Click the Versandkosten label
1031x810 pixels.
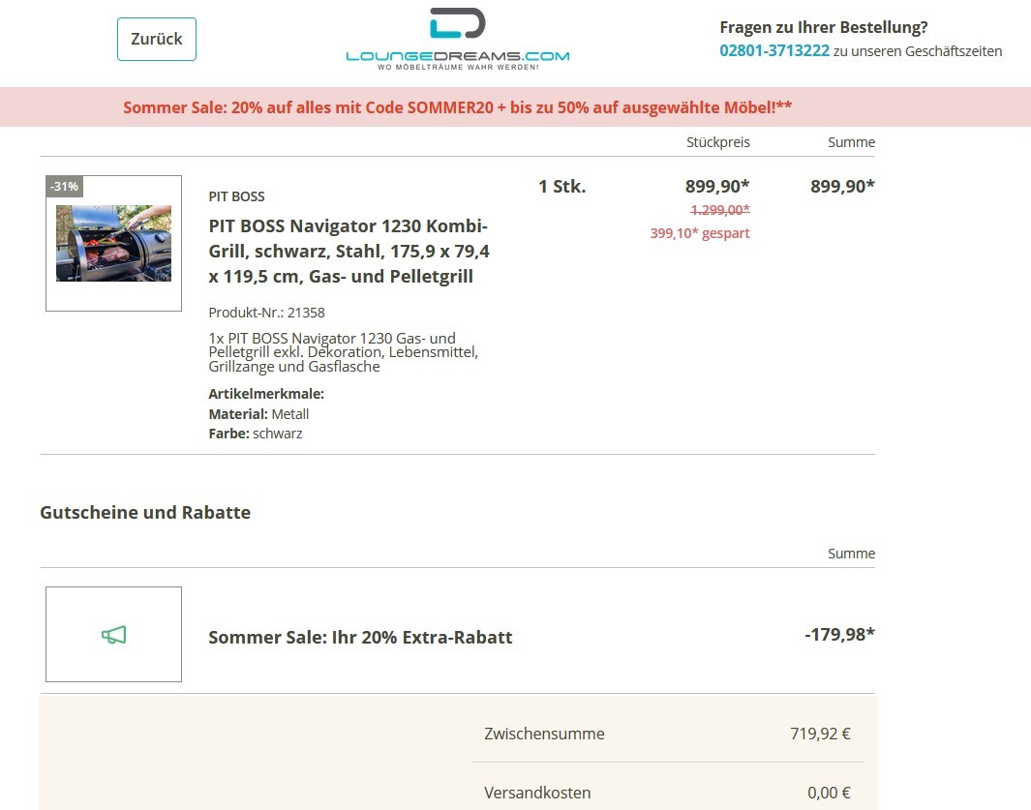coord(538,793)
